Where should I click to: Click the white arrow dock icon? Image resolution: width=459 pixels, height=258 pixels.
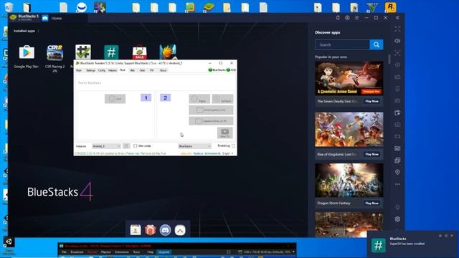[x=180, y=230]
